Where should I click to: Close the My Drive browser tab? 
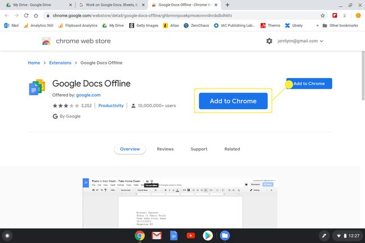pyautogui.click(x=70, y=5)
